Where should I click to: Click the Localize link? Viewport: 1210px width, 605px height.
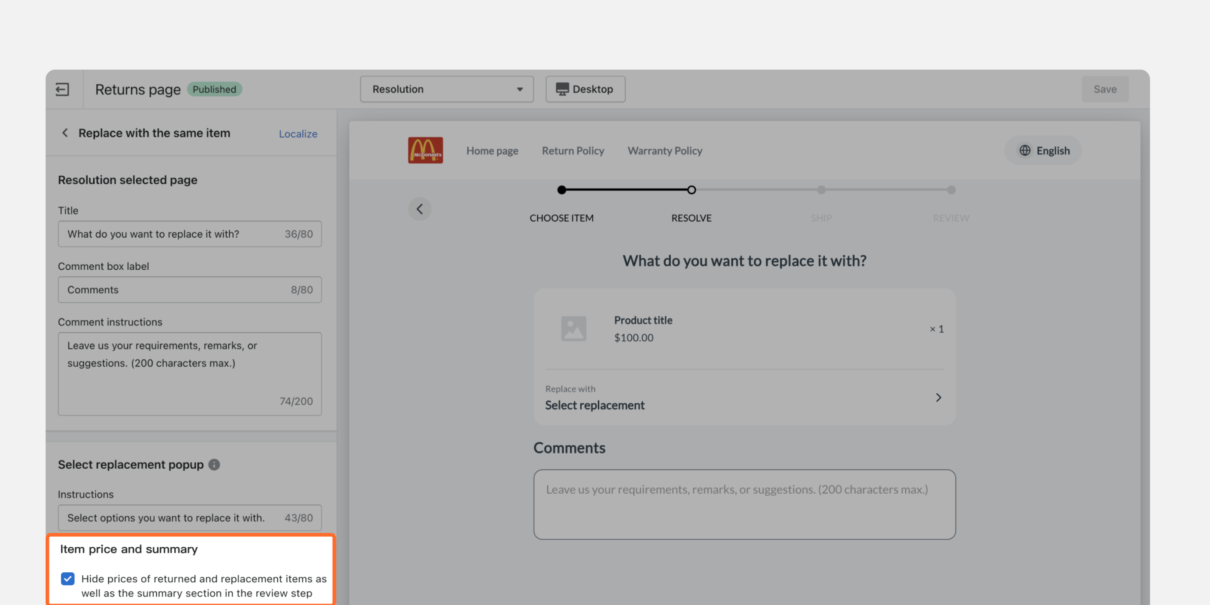click(x=298, y=134)
